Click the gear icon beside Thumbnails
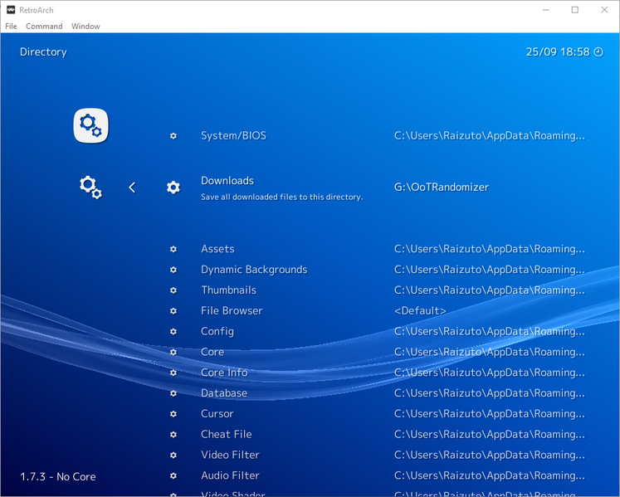620x497 pixels. 173,290
